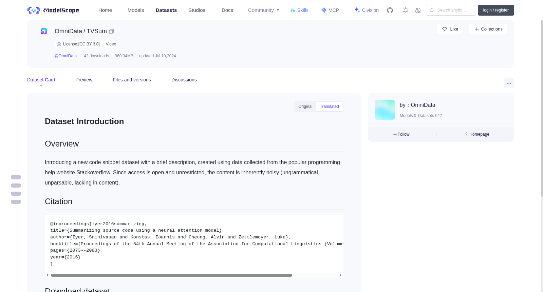
Task: Click the pages={2073--2083} citation line
Action: click(x=76, y=250)
